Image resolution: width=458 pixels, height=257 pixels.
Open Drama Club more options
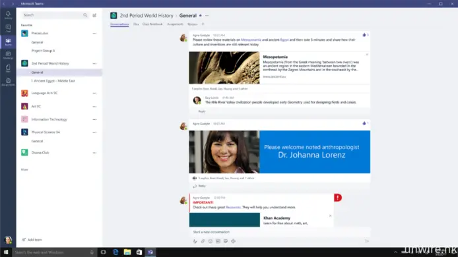click(94, 153)
